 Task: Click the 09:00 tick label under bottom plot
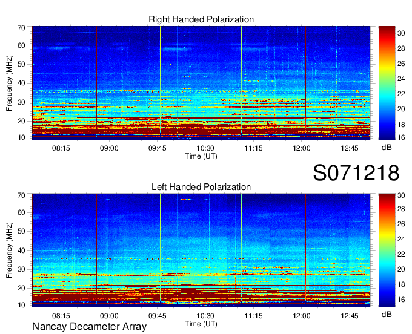point(109,316)
